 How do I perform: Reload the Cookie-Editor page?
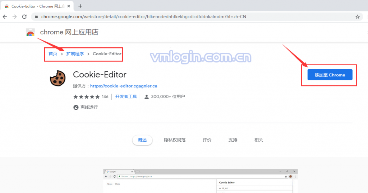[x=24, y=17]
